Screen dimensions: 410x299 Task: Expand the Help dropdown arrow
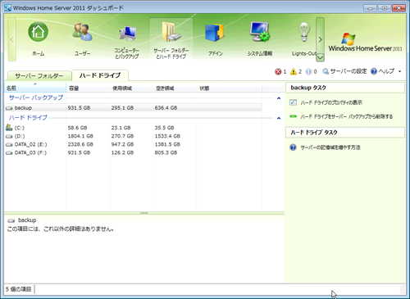[x=399, y=71]
